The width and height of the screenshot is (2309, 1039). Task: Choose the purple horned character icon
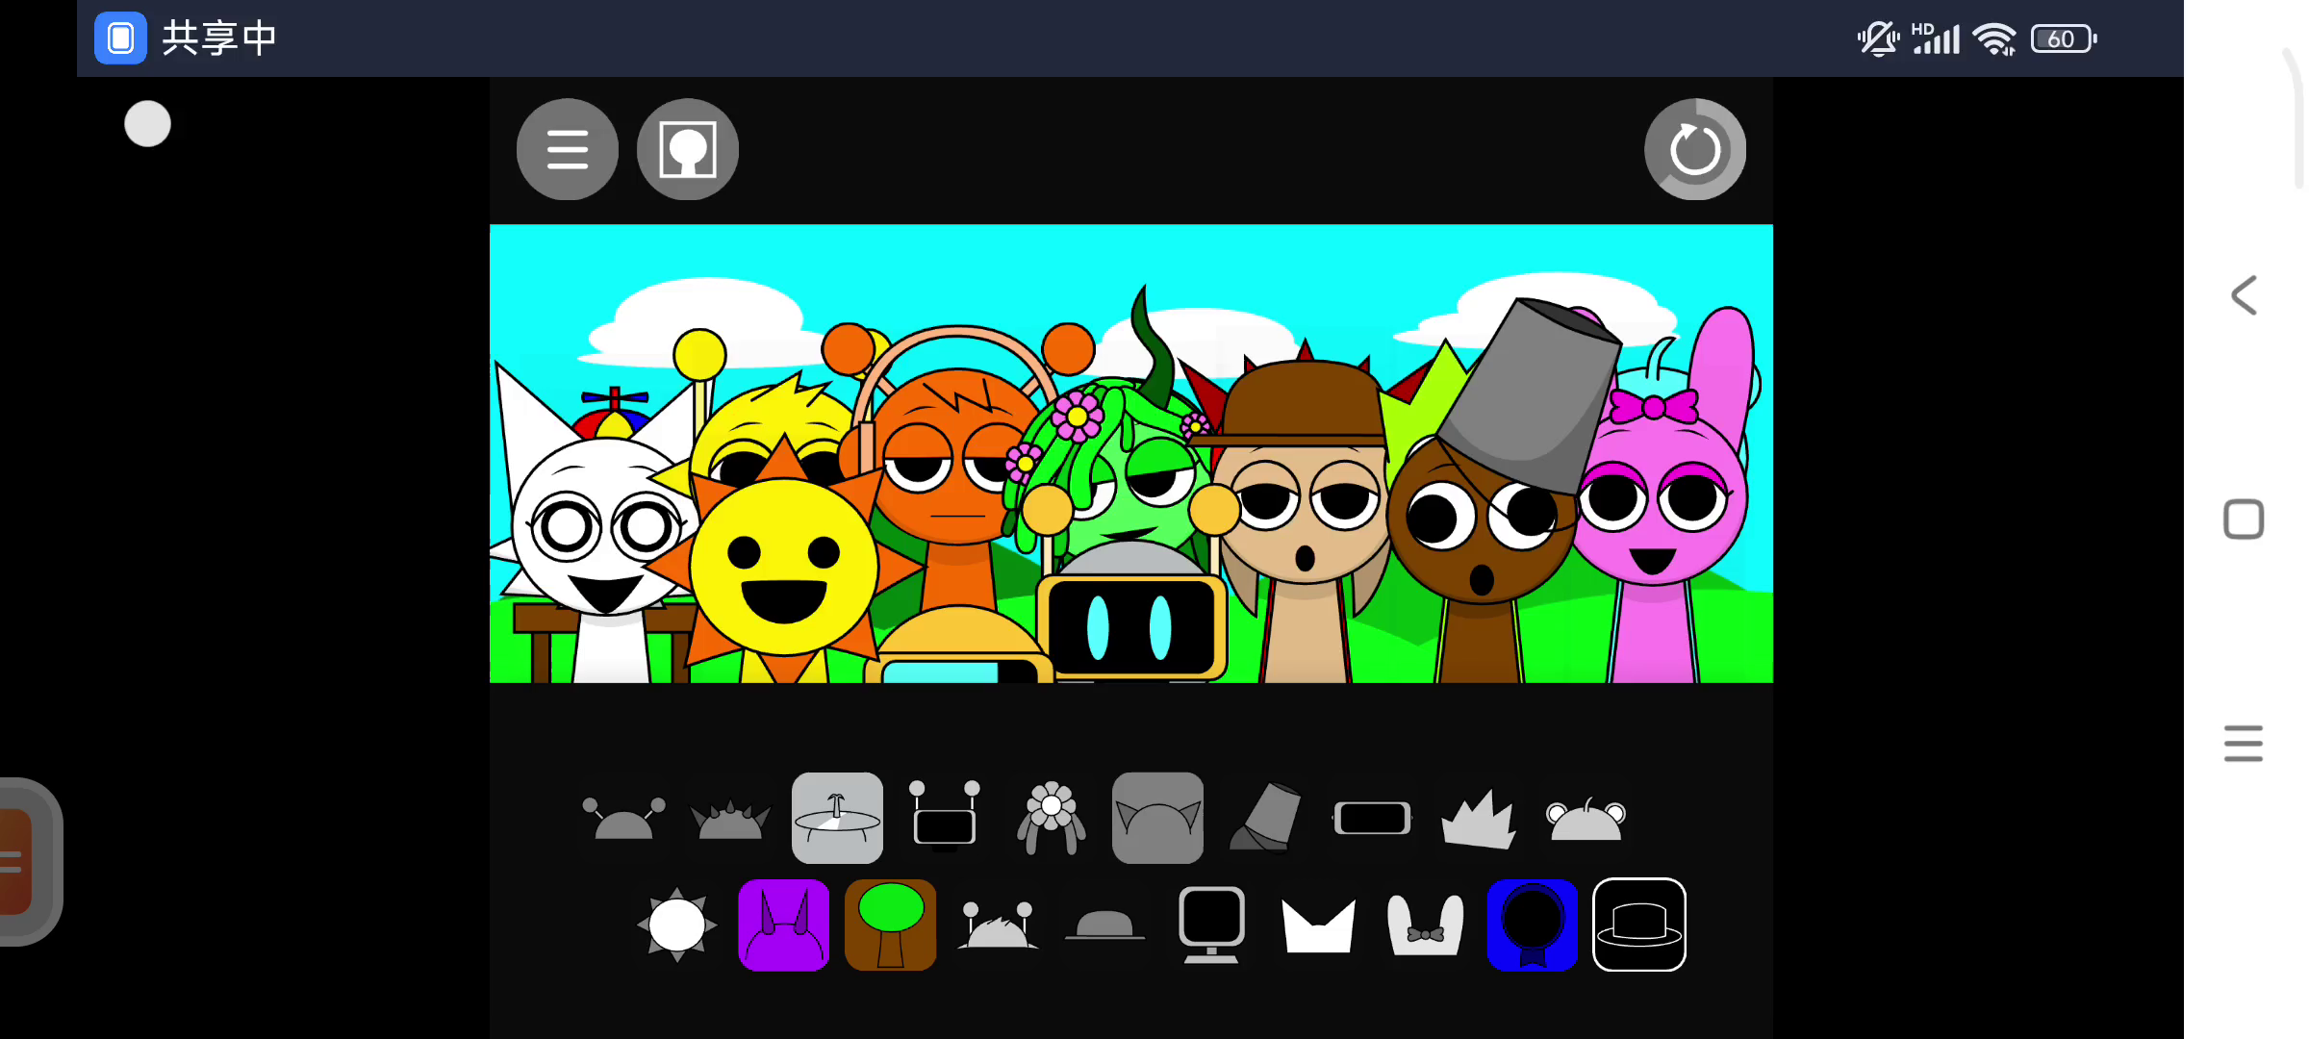[x=783, y=925]
